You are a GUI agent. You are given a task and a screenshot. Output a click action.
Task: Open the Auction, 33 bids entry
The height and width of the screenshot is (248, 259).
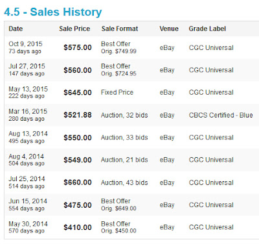124,138
